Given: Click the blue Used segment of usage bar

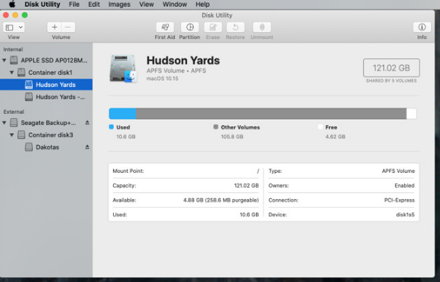Looking at the screenshot, I should point(123,114).
